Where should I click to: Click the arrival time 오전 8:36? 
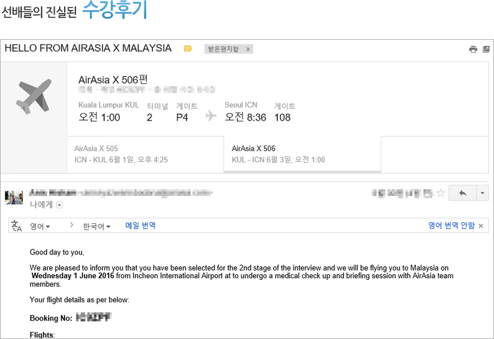click(x=245, y=117)
